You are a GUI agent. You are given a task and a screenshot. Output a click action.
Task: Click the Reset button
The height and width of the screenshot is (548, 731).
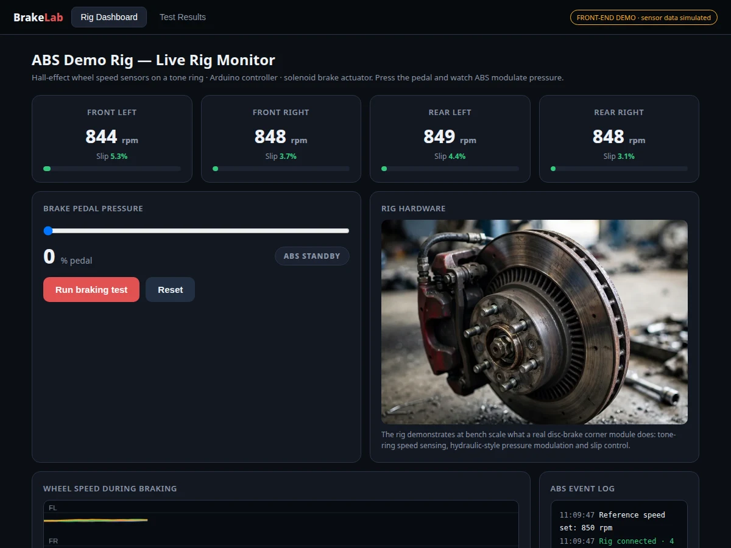tap(170, 290)
